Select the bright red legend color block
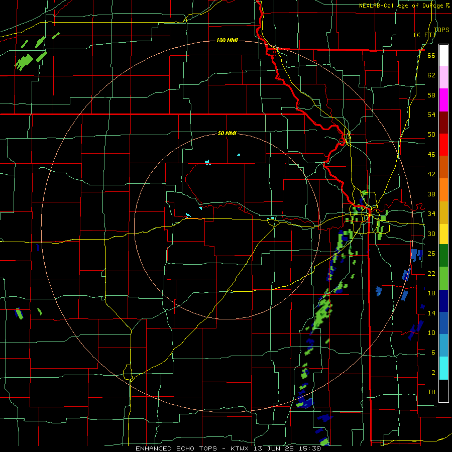 pyautogui.click(x=443, y=145)
